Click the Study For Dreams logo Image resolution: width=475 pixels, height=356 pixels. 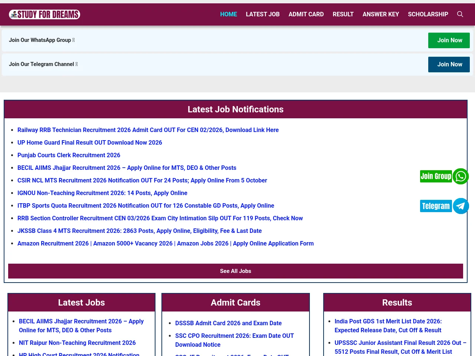45,14
